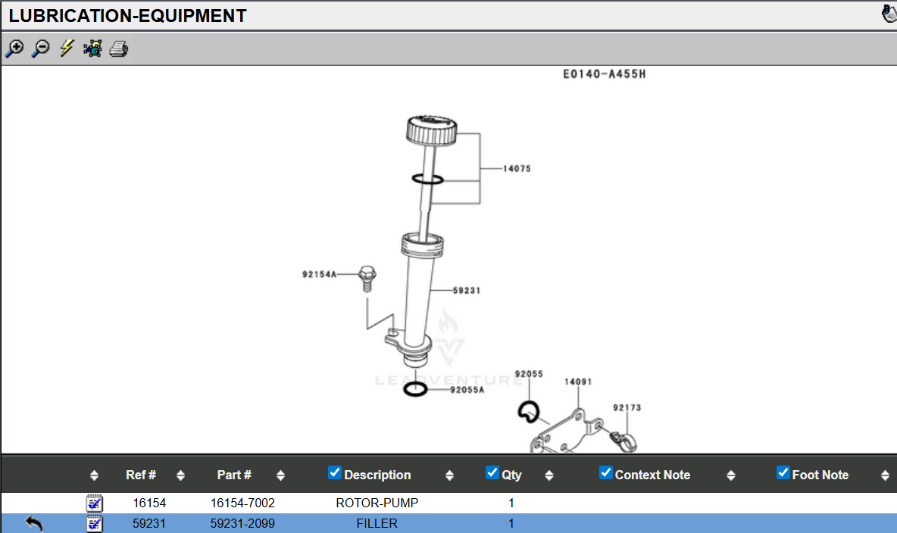Image resolution: width=897 pixels, height=533 pixels.
Task: Click the zoom in magnifier icon
Action: tap(14, 49)
